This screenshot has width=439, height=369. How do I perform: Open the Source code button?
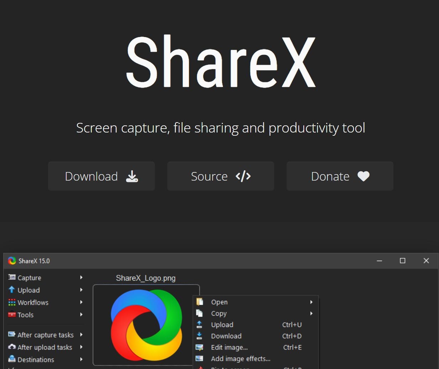(221, 176)
